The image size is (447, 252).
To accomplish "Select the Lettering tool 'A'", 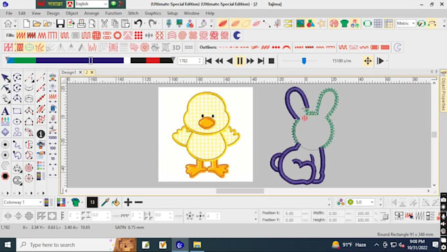I will 5,111.
